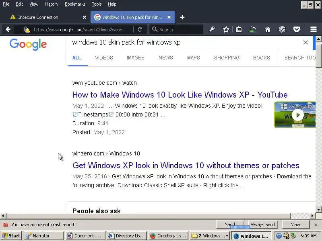Switch to Document taskbar window
The image size is (322, 241).
[85, 236]
